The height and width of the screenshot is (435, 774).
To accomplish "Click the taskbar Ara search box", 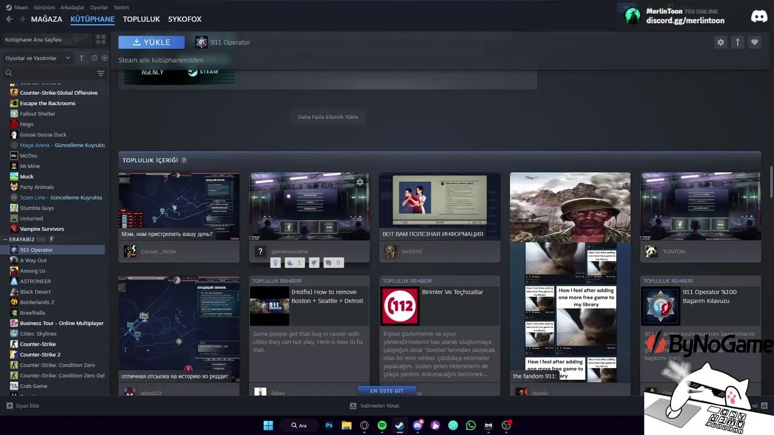I will pos(299,425).
